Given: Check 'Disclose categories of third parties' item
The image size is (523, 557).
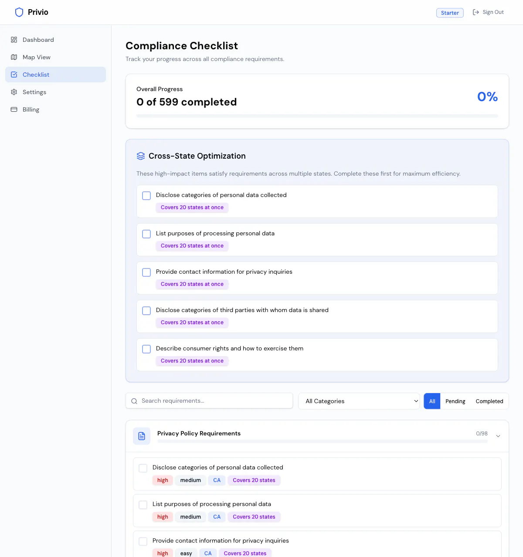Looking at the screenshot, I should tap(146, 311).
